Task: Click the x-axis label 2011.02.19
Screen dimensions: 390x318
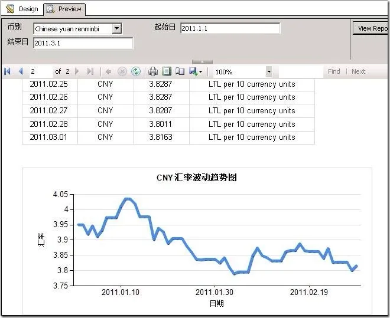Action: [309, 292]
